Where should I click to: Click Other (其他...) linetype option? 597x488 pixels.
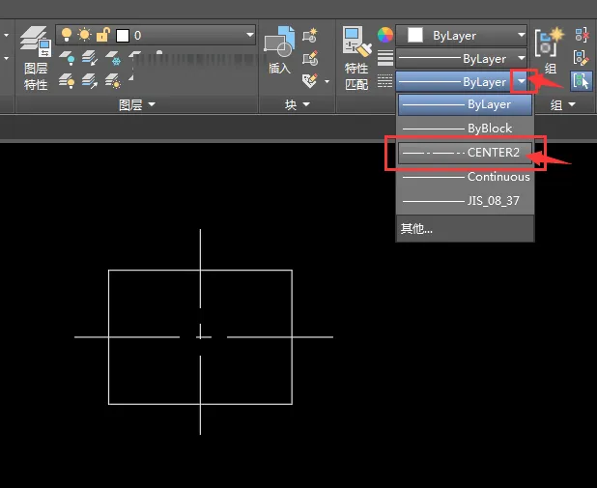click(x=417, y=229)
